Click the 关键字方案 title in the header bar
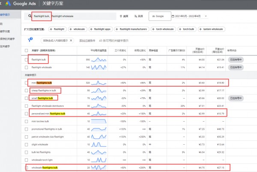The image size is (257, 172). (53, 3)
